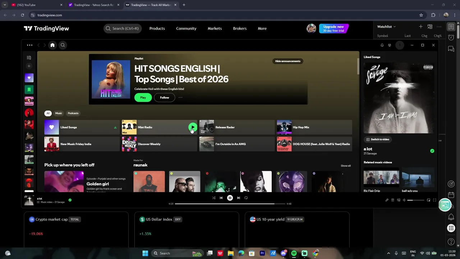Toggle the saved checkmark in Now Playing panel
The height and width of the screenshot is (259, 460).
(432, 151)
